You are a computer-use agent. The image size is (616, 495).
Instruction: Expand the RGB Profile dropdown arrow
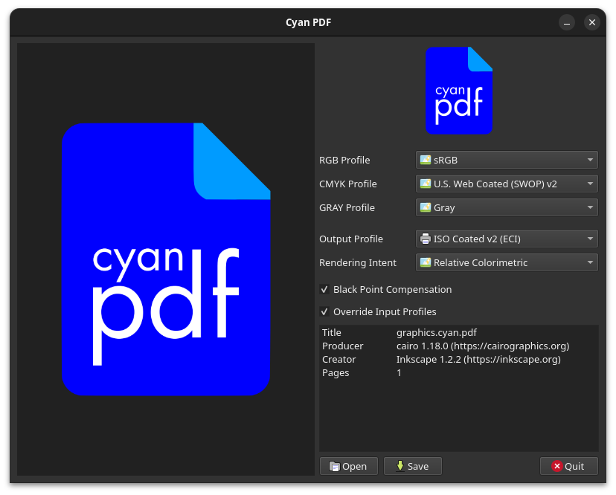tap(589, 160)
